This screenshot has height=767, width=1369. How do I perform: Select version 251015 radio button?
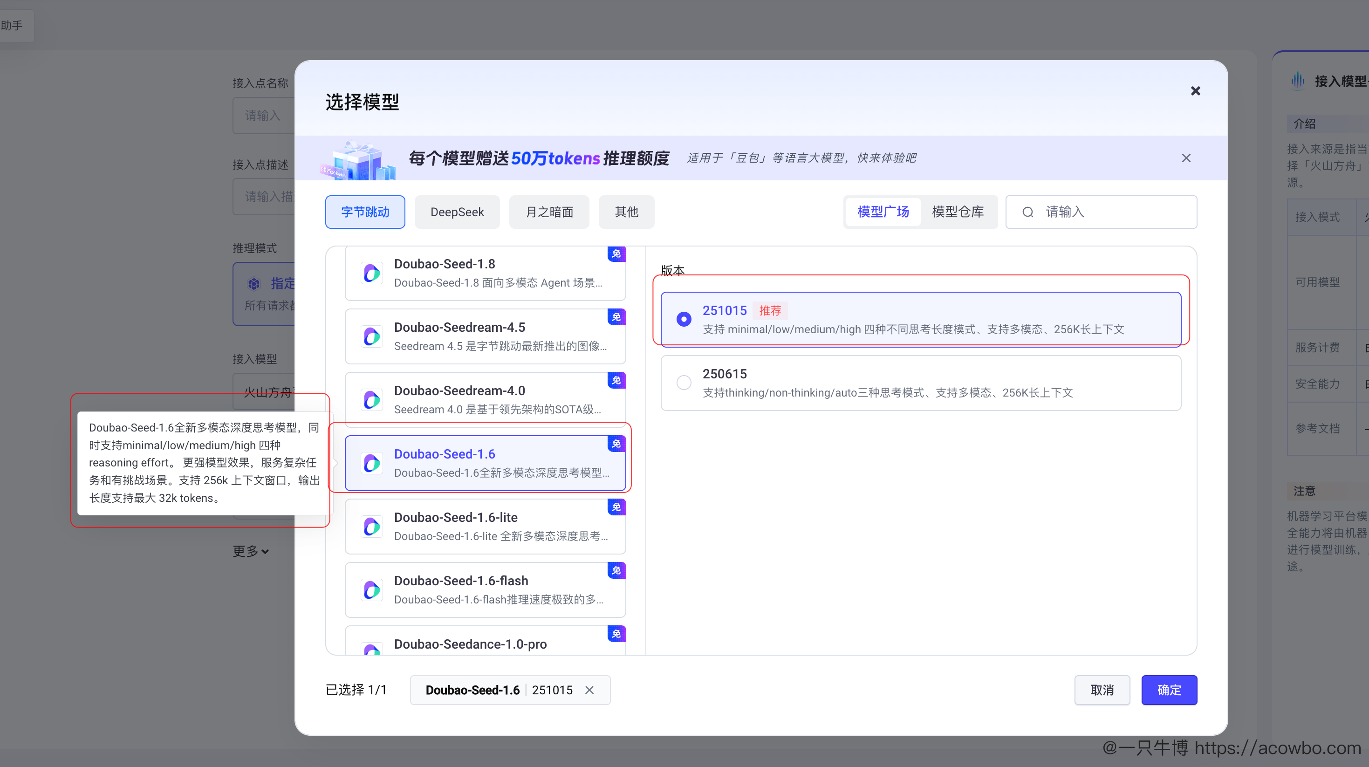[x=684, y=319]
